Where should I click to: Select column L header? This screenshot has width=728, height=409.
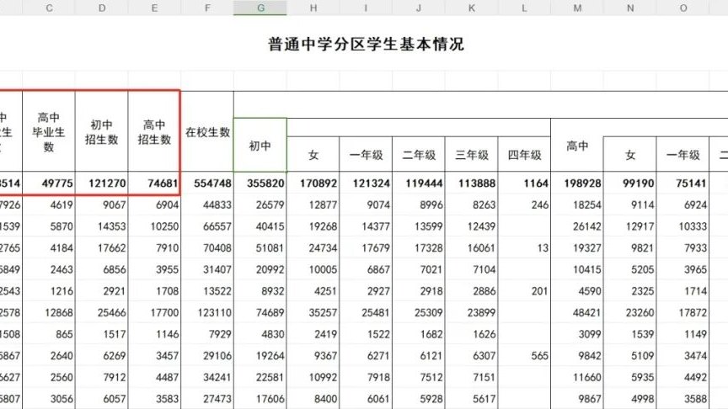525,8
